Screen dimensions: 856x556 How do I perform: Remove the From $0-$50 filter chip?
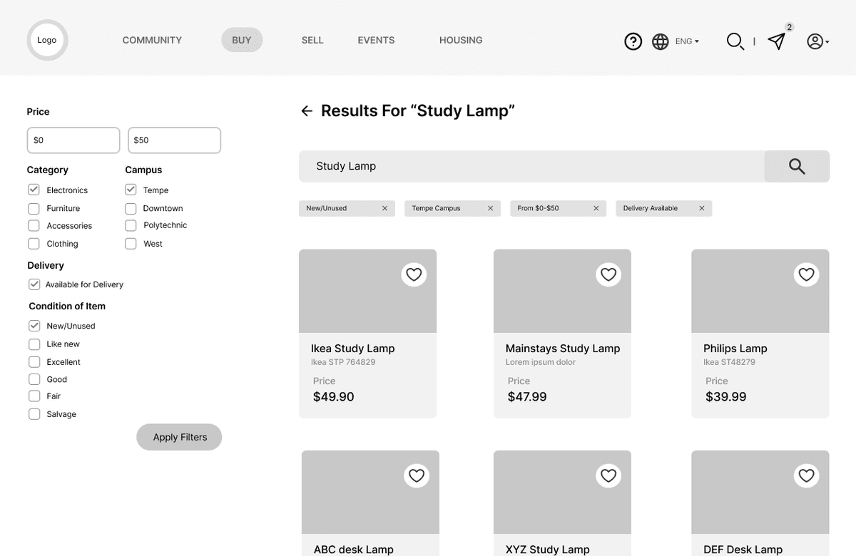click(x=596, y=208)
